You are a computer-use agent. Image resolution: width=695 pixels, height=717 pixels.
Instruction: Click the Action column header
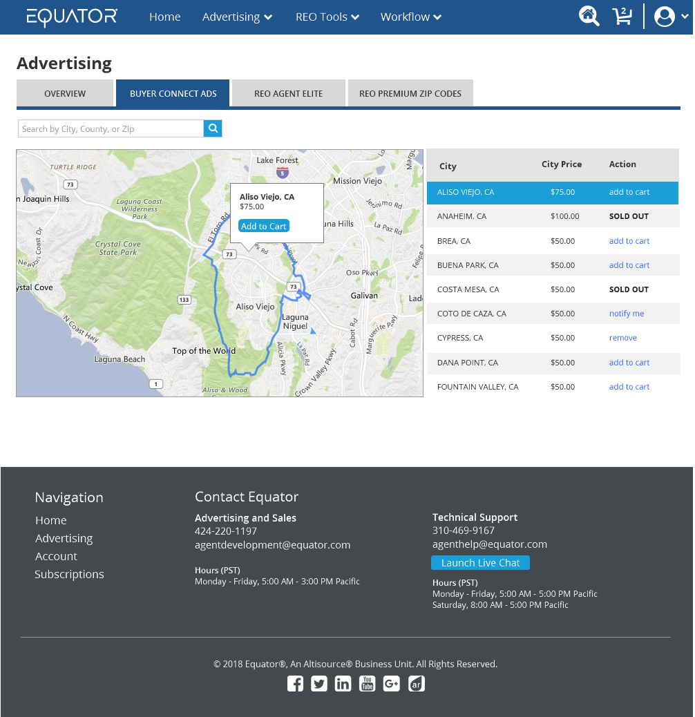coord(622,164)
